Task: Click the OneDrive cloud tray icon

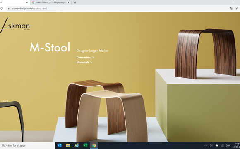Action: pyautogui.click(x=217, y=145)
